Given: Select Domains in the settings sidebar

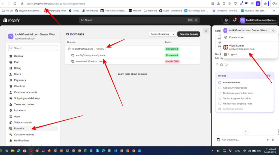Looking at the screenshot, I should point(33,129).
